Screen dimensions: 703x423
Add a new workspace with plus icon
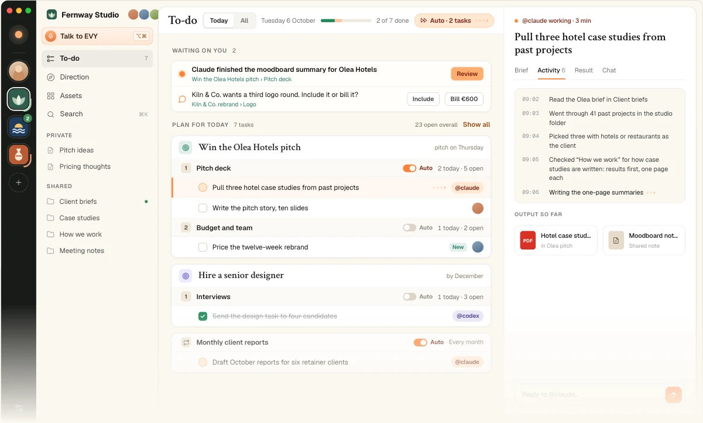pos(19,183)
